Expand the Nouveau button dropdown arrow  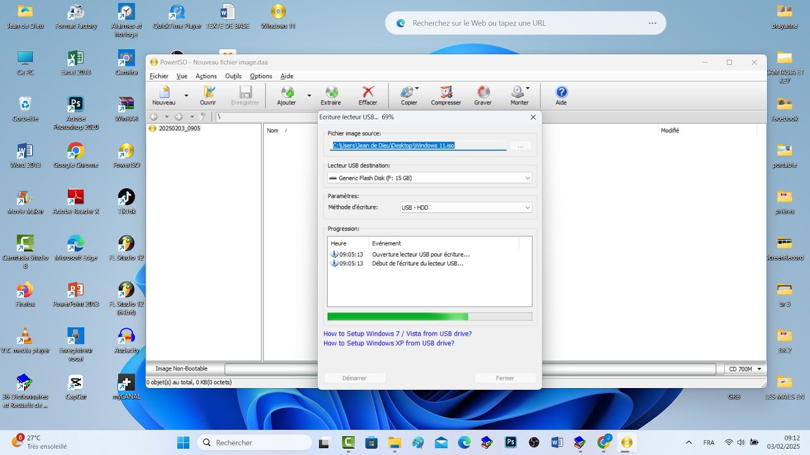tap(186, 95)
